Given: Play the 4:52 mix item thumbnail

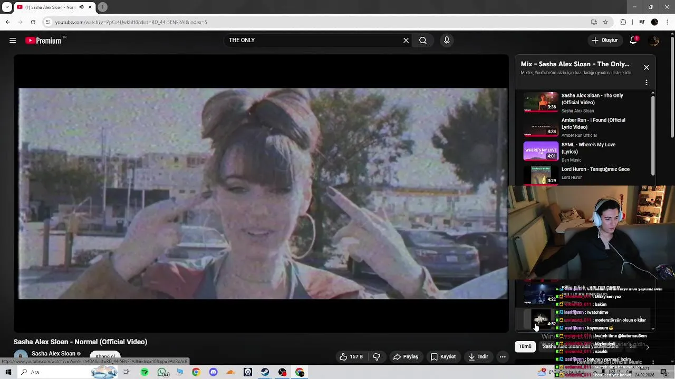Looking at the screenshot, I should 541,319.
